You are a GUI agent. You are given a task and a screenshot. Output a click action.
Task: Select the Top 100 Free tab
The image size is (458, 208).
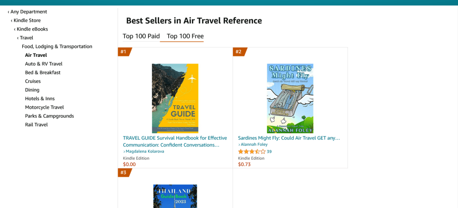point(185,36)
